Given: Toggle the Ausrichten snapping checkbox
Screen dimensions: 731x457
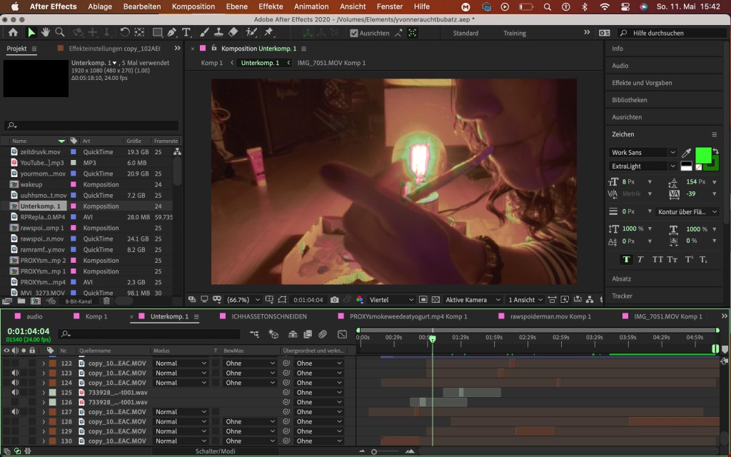Looking at the screenshot, I should pyautogui.click(x=353, y=33).
